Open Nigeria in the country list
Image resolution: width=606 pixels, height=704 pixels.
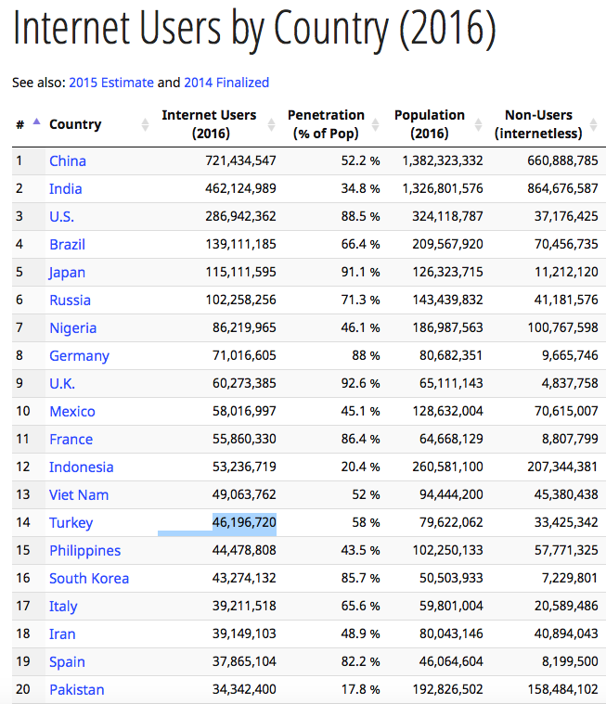pos(72,327)
